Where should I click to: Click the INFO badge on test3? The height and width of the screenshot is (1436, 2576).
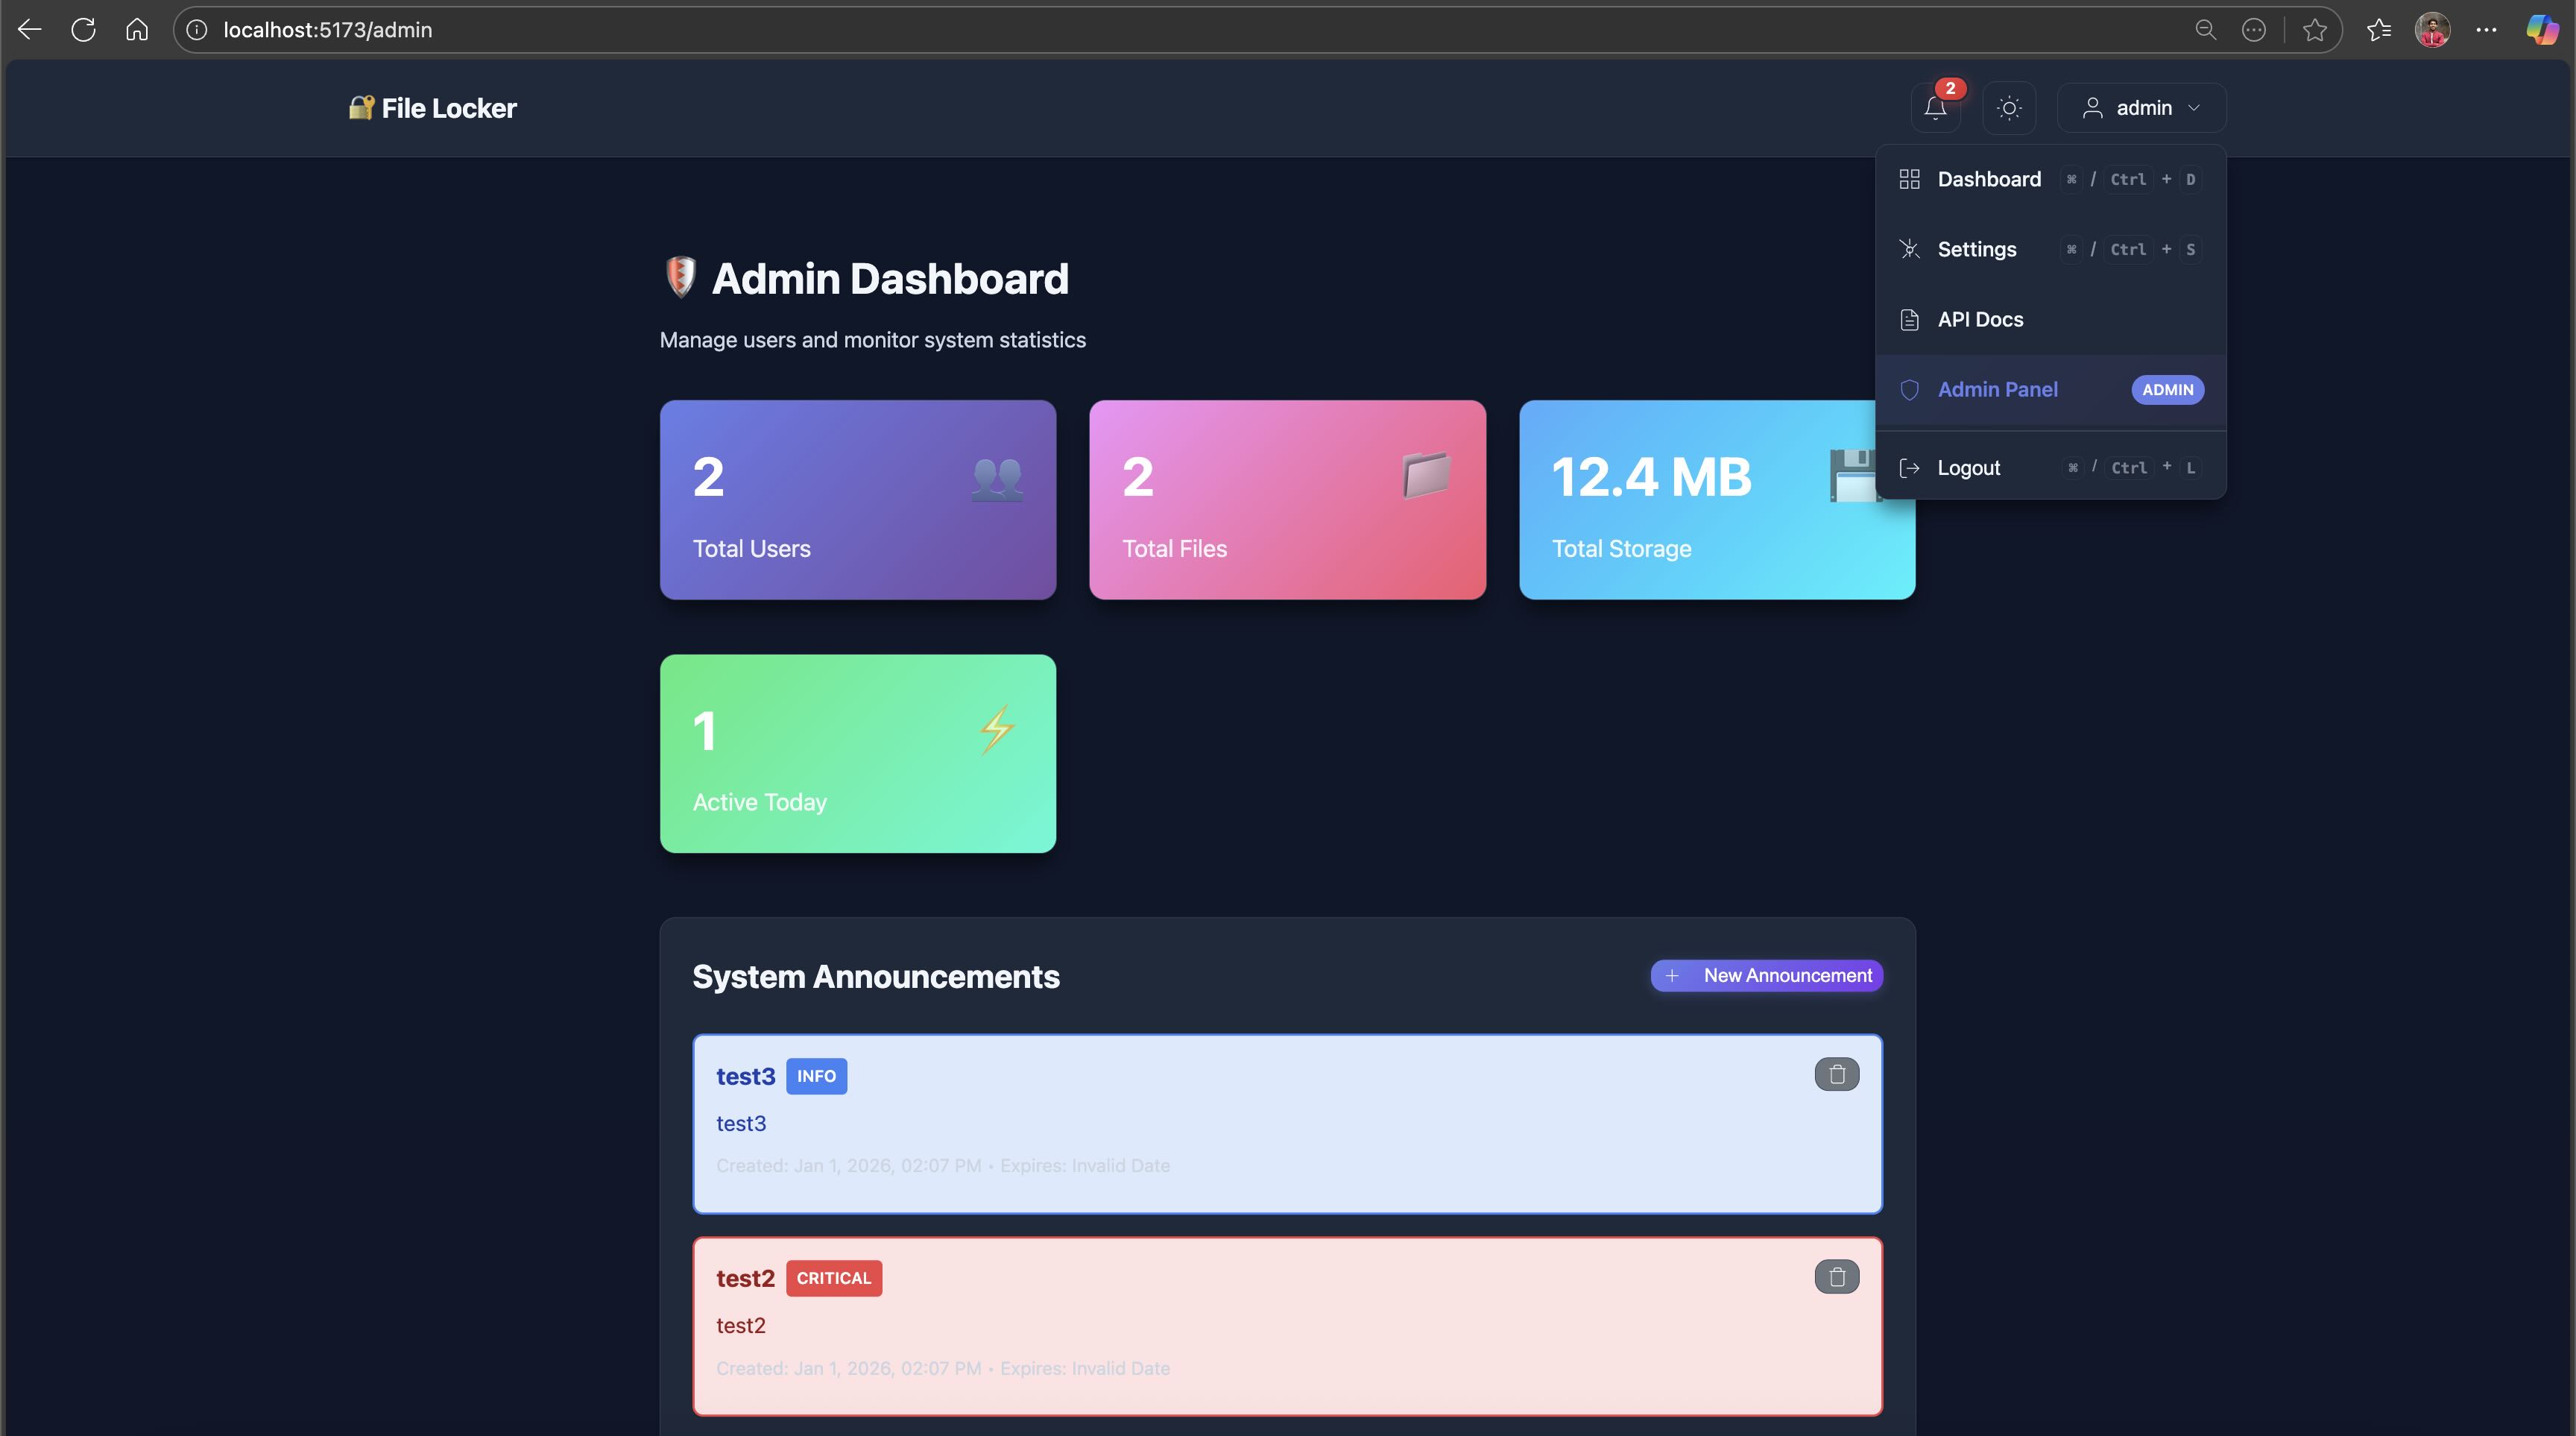pyautogui.click(x=816, y=1076)
